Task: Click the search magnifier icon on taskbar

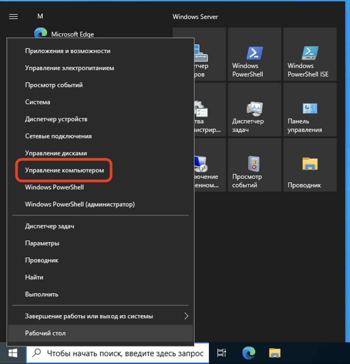Action: click(x=37, y=353)
